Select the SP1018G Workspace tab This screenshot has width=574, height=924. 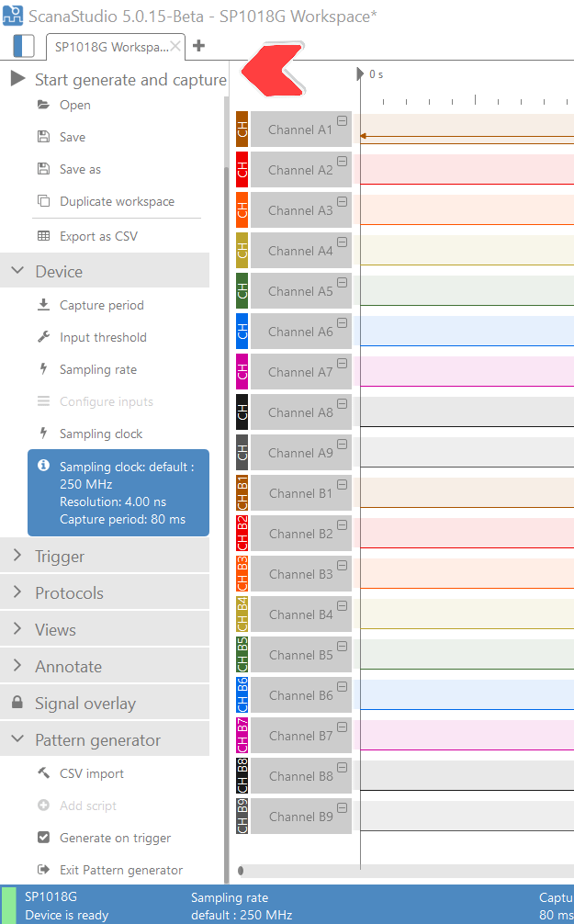(110, 46)
